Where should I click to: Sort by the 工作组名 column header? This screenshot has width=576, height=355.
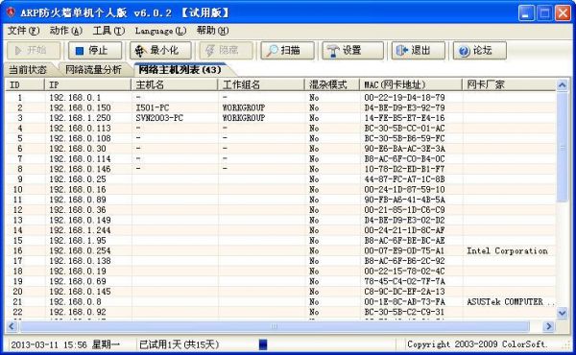click(x=261, y=84)
